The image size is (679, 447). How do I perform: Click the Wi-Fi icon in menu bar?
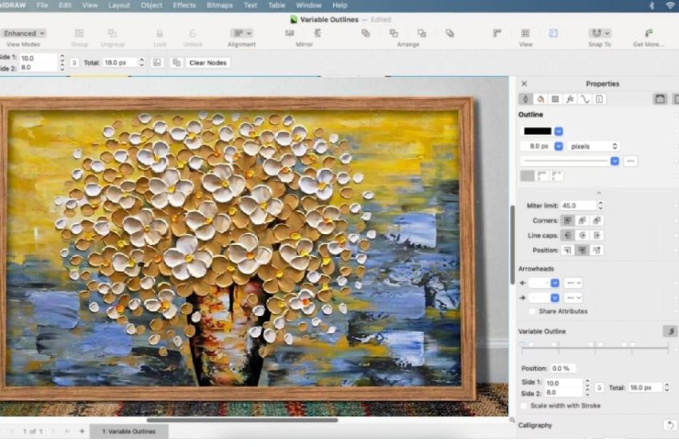[x=670, y=6]
